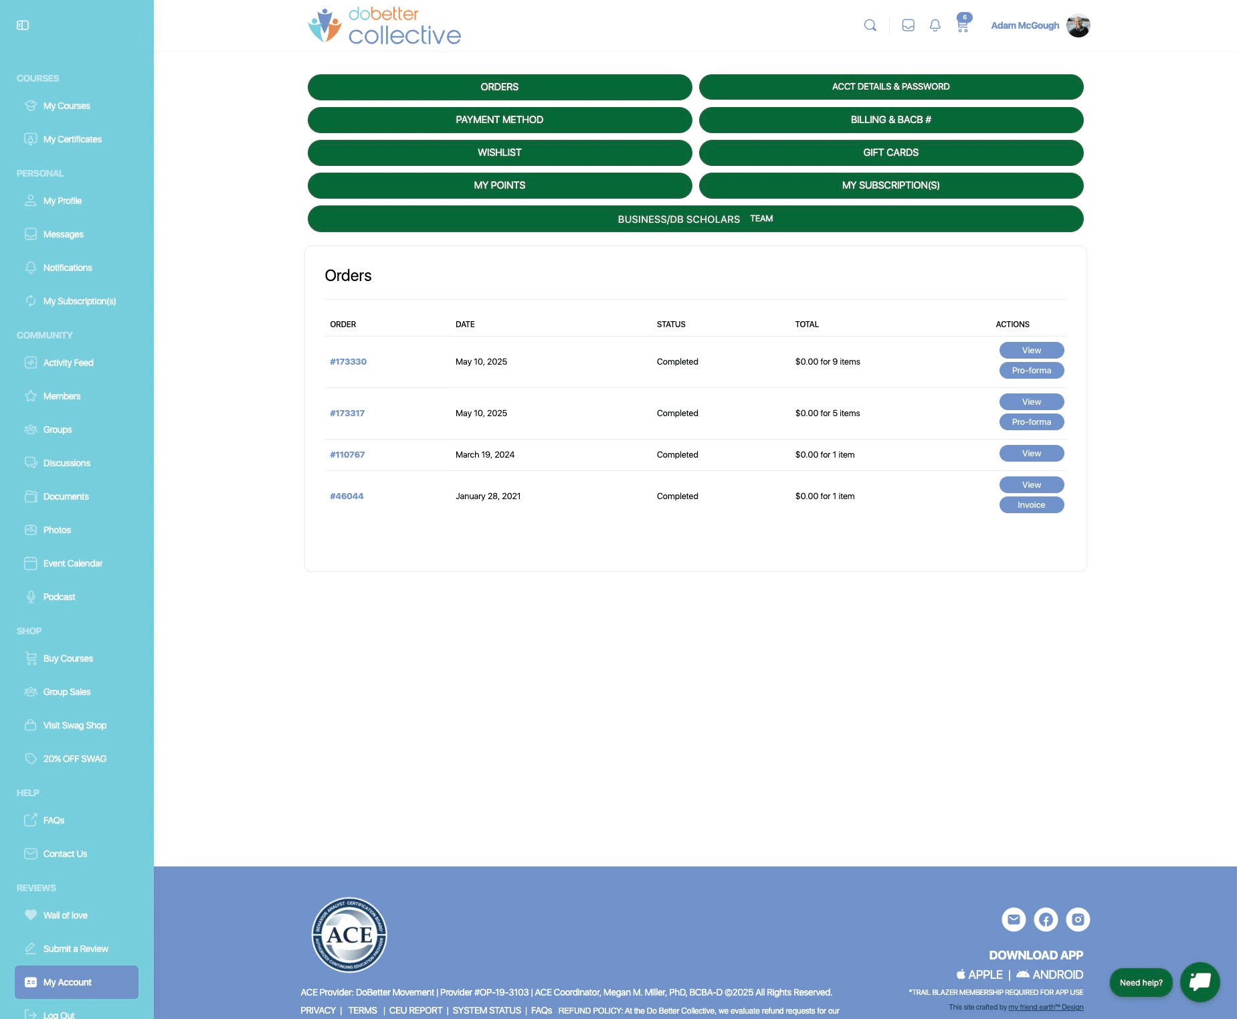Click the notifications bell in header
Viewport: 1237px width, 1019px height.
click(x=935, y=25)
